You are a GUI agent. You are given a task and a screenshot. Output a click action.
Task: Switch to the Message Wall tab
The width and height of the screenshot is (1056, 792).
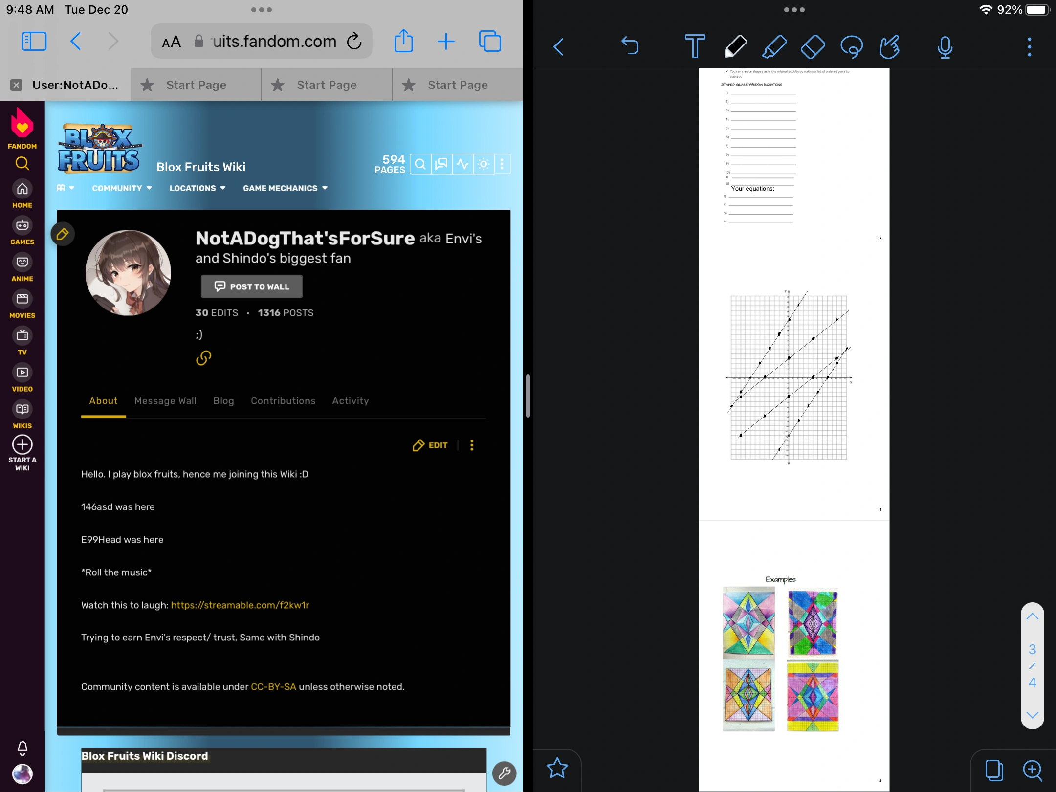[x=165, y=401]
